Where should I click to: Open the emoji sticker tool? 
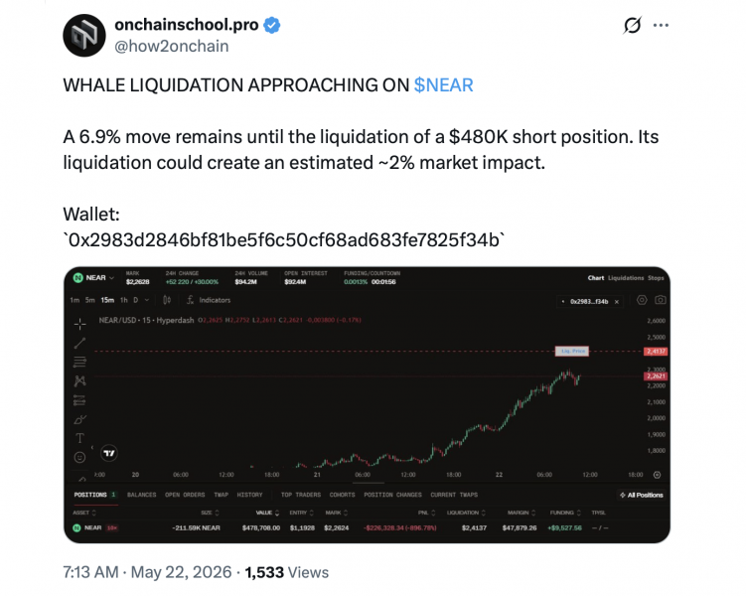[79, 457]
